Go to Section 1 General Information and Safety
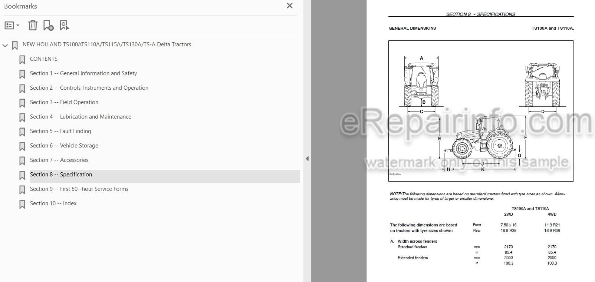This screenshot has width=595, height=282. pos(83,73)
